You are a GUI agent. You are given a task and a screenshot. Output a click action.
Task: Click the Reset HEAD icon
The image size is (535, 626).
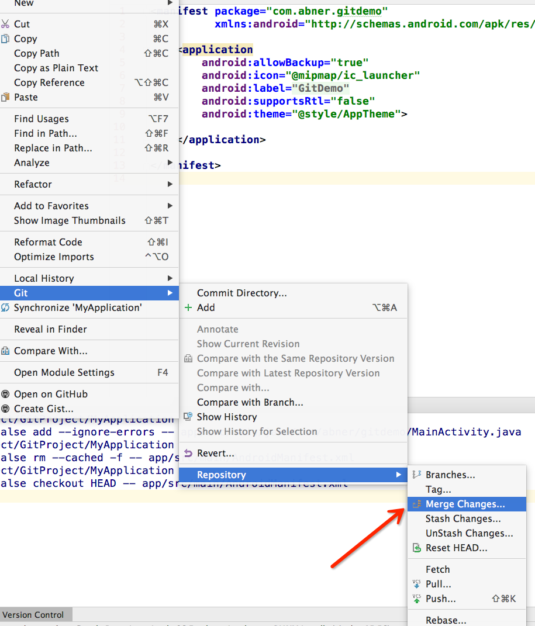(x=417, y=548)
